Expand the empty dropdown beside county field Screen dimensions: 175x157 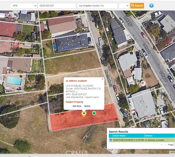[x=124, y=6]
